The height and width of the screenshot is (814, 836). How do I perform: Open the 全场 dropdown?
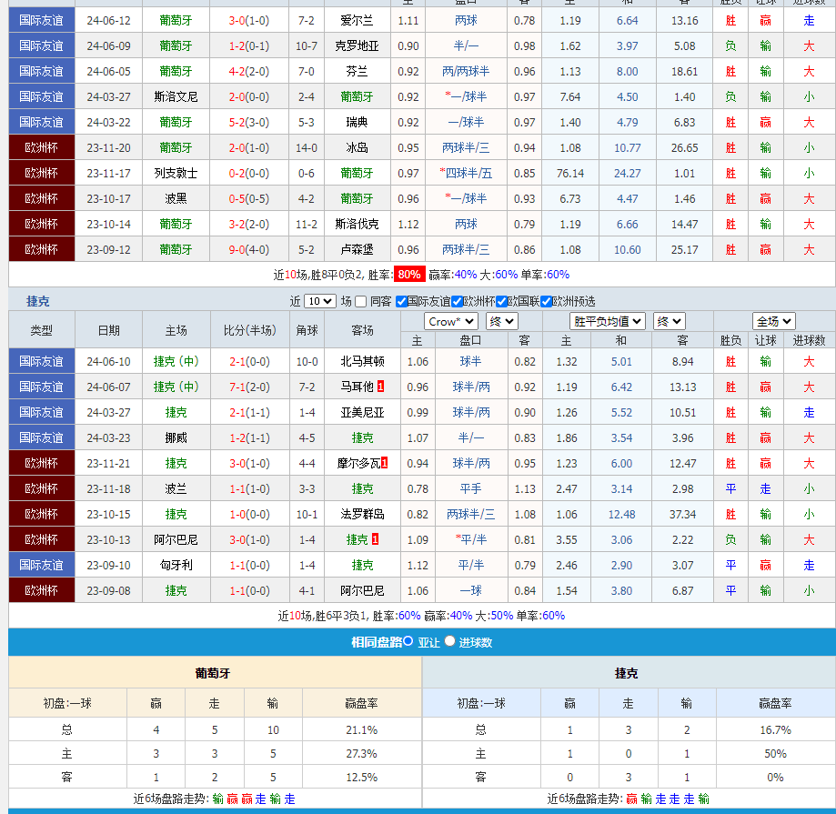pos(773,321)
